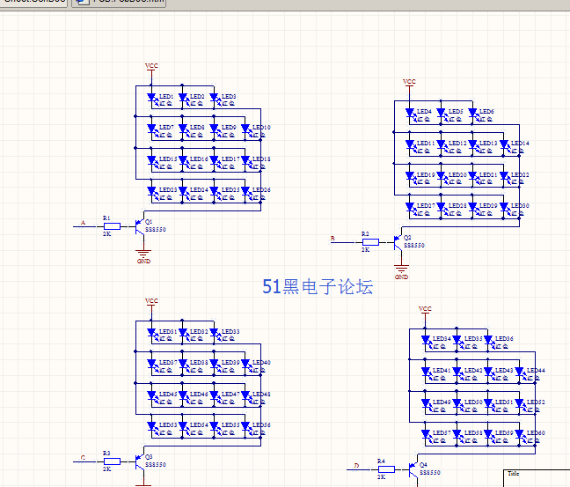
Task: Select the LED57 diode symbol
Action: pos(426,434)
